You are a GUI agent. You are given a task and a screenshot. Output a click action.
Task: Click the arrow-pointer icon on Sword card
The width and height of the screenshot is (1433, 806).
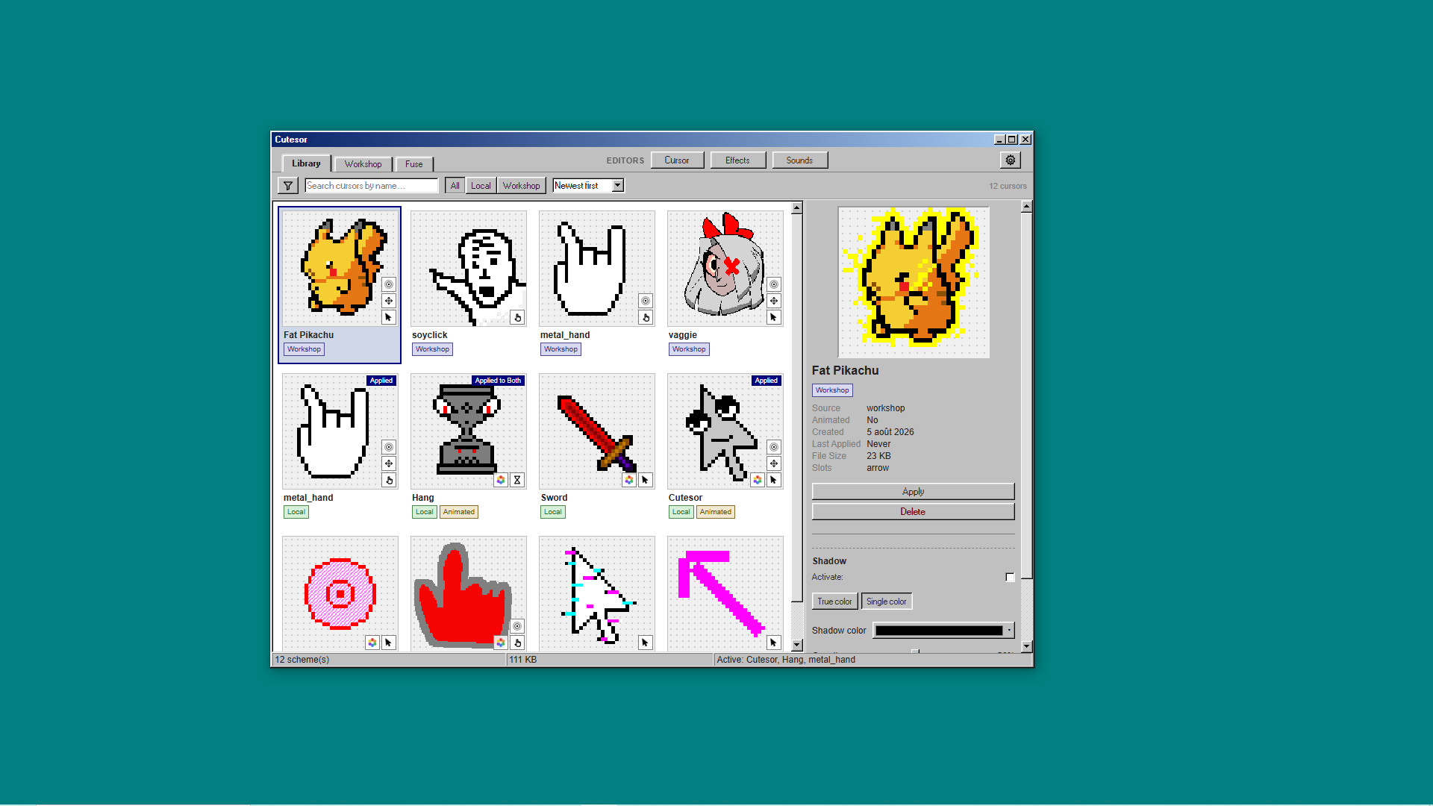pos(646,480)
